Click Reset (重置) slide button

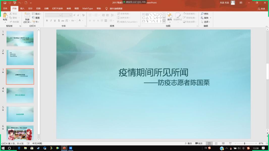(36, 18)
